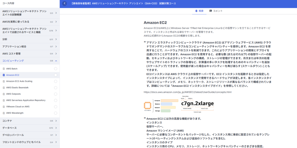Viewport: 297px width, 148px height.
Task: Switch to the コメント tab
Action: (x=216, y=11)
